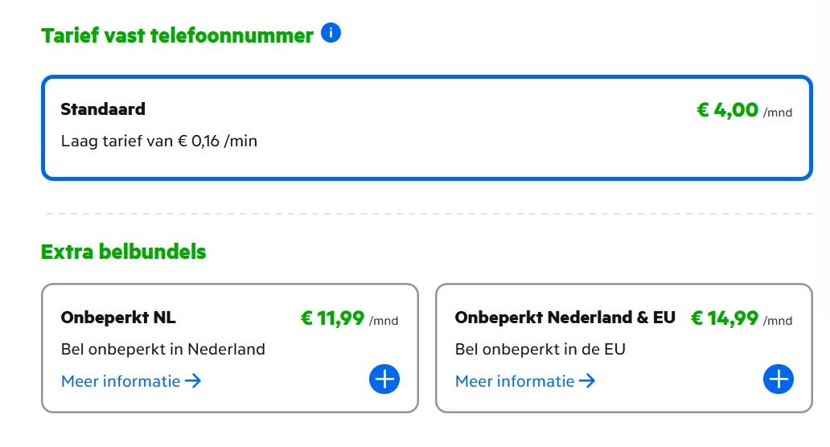Click the Onbeperkt Nederland & EU bundle title
Viewport: 830px width, 447px height.
point(565,318)
